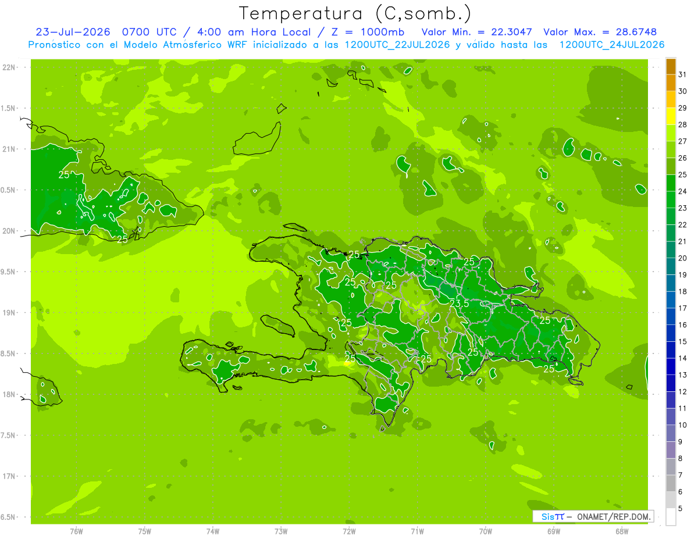The width and height of the screenshot is (698, 539).
Task: Click the blue legend swatch between 14 and 15
Action: (x=671, y=350)
